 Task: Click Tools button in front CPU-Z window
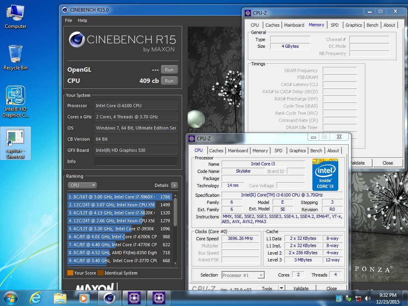[x=267, y=288]
